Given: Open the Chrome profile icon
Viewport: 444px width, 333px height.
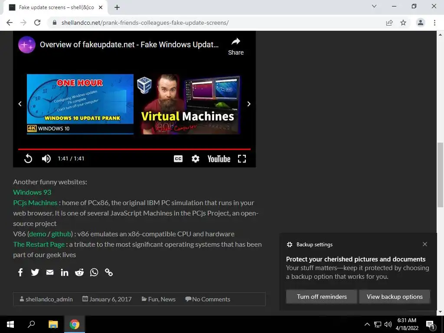Looking at the screenshot, I should [421, 23].
